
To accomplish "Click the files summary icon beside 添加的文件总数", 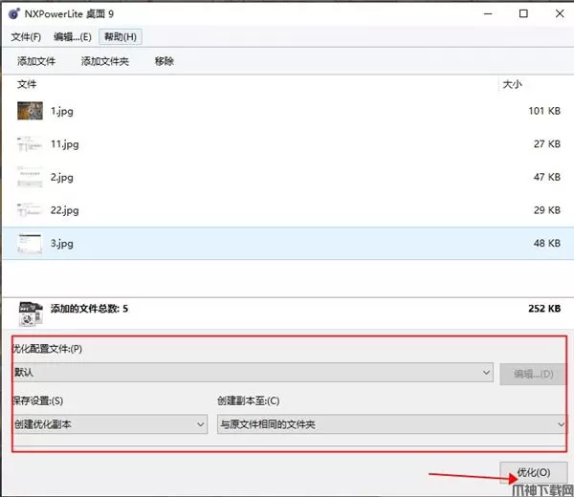I will [x=31, y=313].
